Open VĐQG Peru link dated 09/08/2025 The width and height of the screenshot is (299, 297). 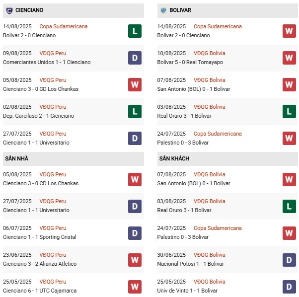tap(53, 53)
